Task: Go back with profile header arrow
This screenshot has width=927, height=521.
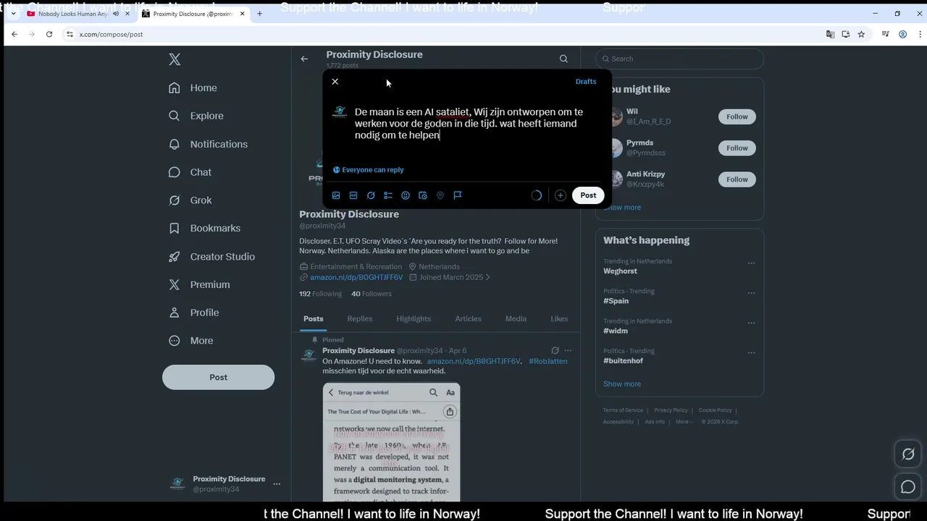Action: (x=304, y=59)
